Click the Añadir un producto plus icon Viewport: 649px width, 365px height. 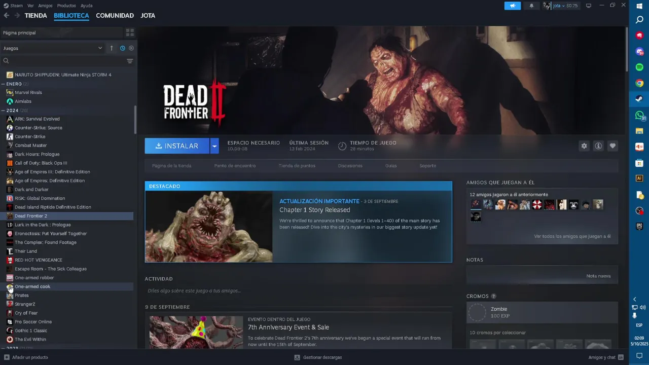[x=6, y=357]
